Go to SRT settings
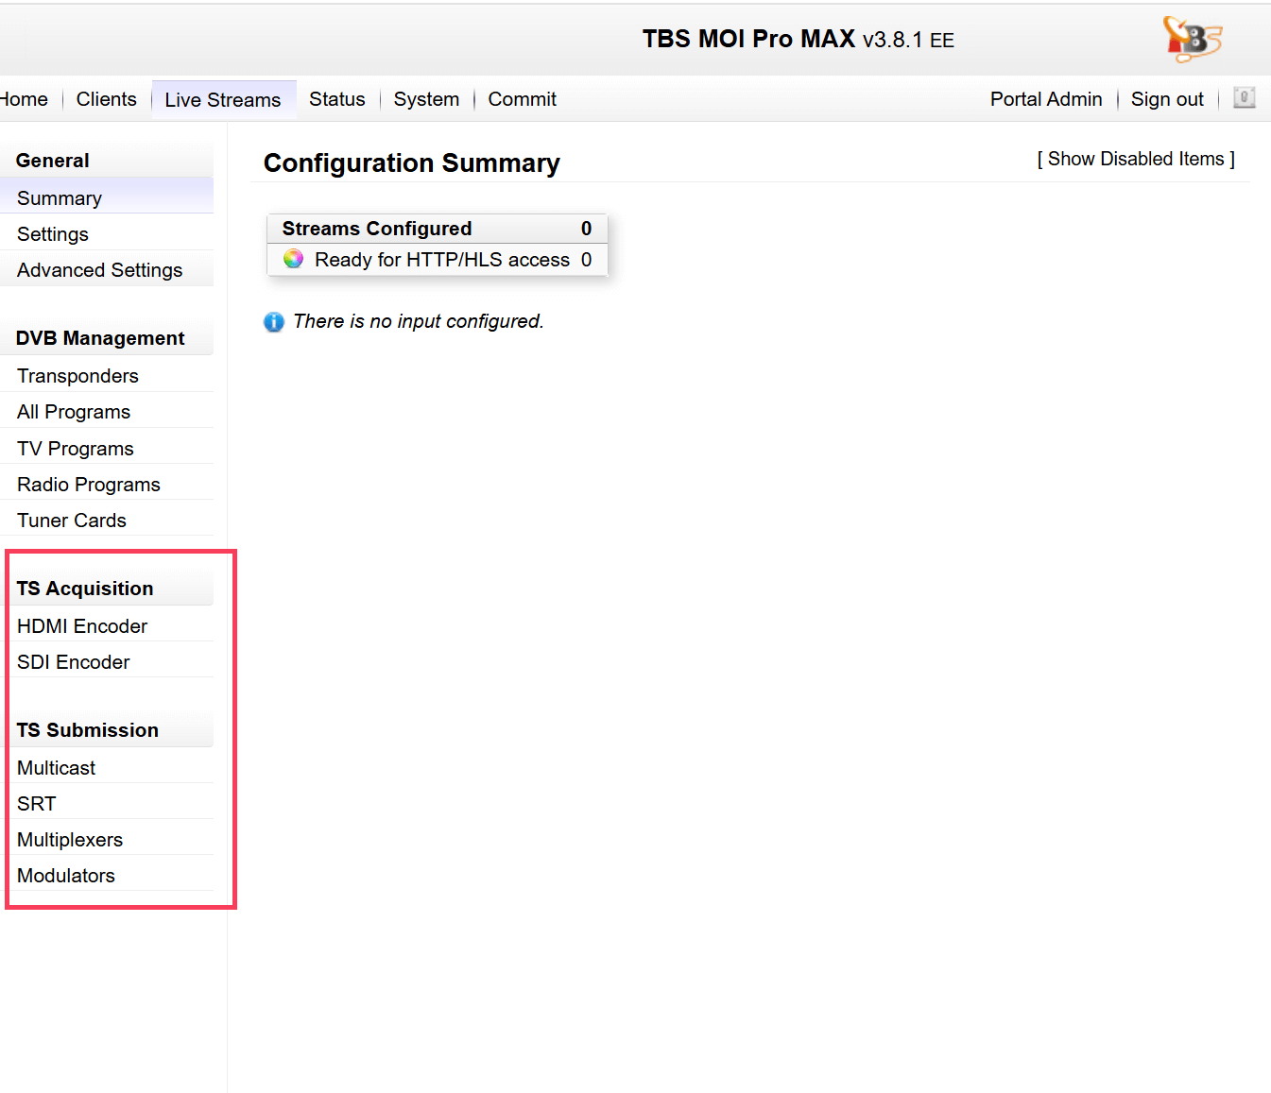The height and width of the screenshot is (1093, 1271). tap(37, 804)
